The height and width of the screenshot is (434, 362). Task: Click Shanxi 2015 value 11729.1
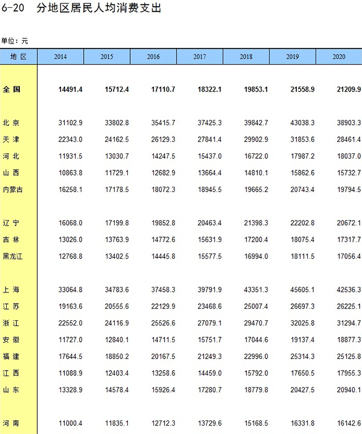point(117,173)
